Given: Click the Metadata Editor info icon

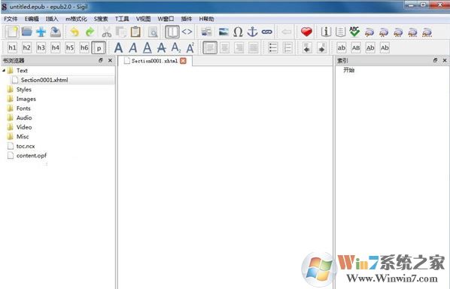Looking at the screenshot, I should coord(326,32).
